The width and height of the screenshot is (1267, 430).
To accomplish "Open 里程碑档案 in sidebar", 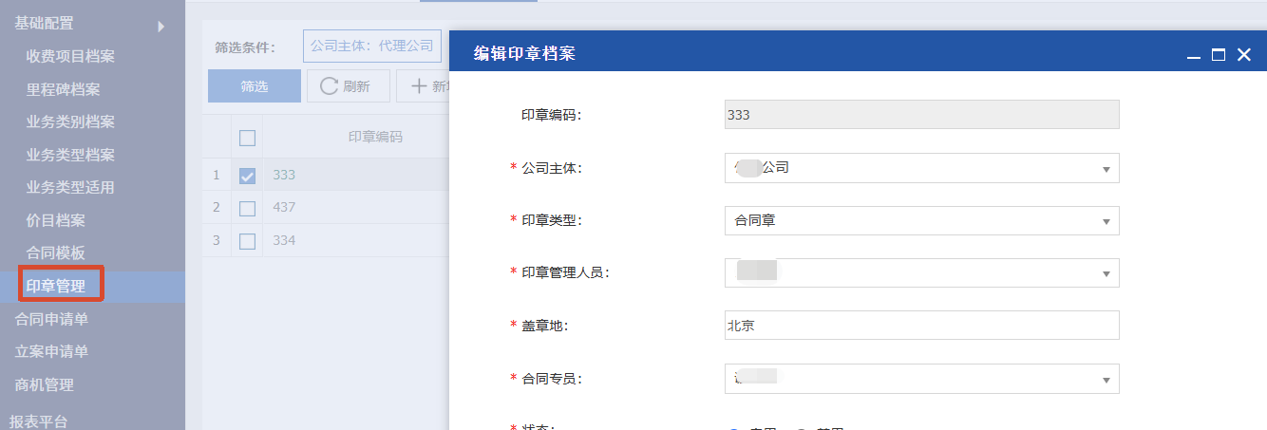I will coord(63,89).
